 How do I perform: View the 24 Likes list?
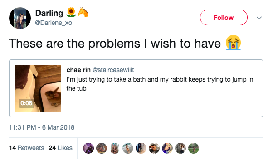[x=60, y=148]
